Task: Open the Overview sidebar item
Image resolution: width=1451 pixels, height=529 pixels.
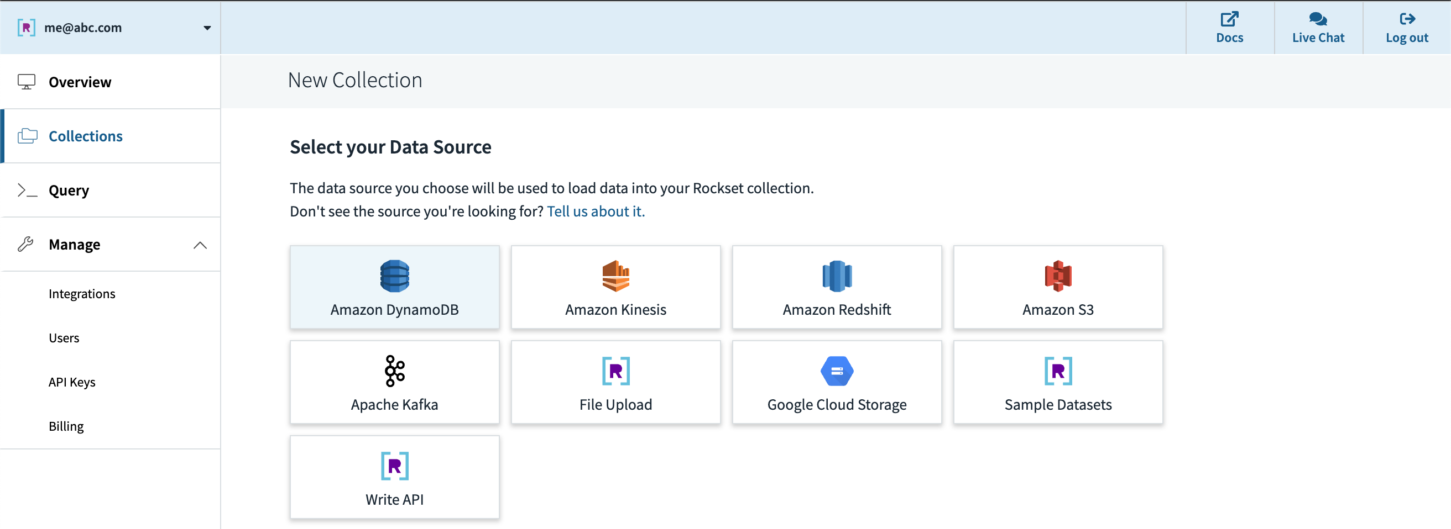Action: coord(111,82)
